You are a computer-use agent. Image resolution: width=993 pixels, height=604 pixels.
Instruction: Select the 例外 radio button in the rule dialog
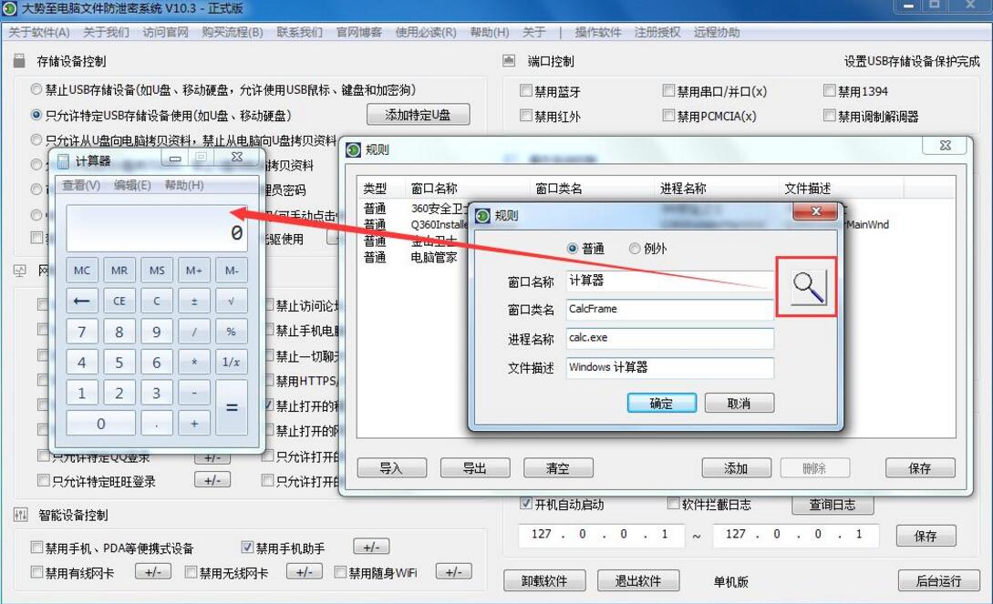click(635, 249)
